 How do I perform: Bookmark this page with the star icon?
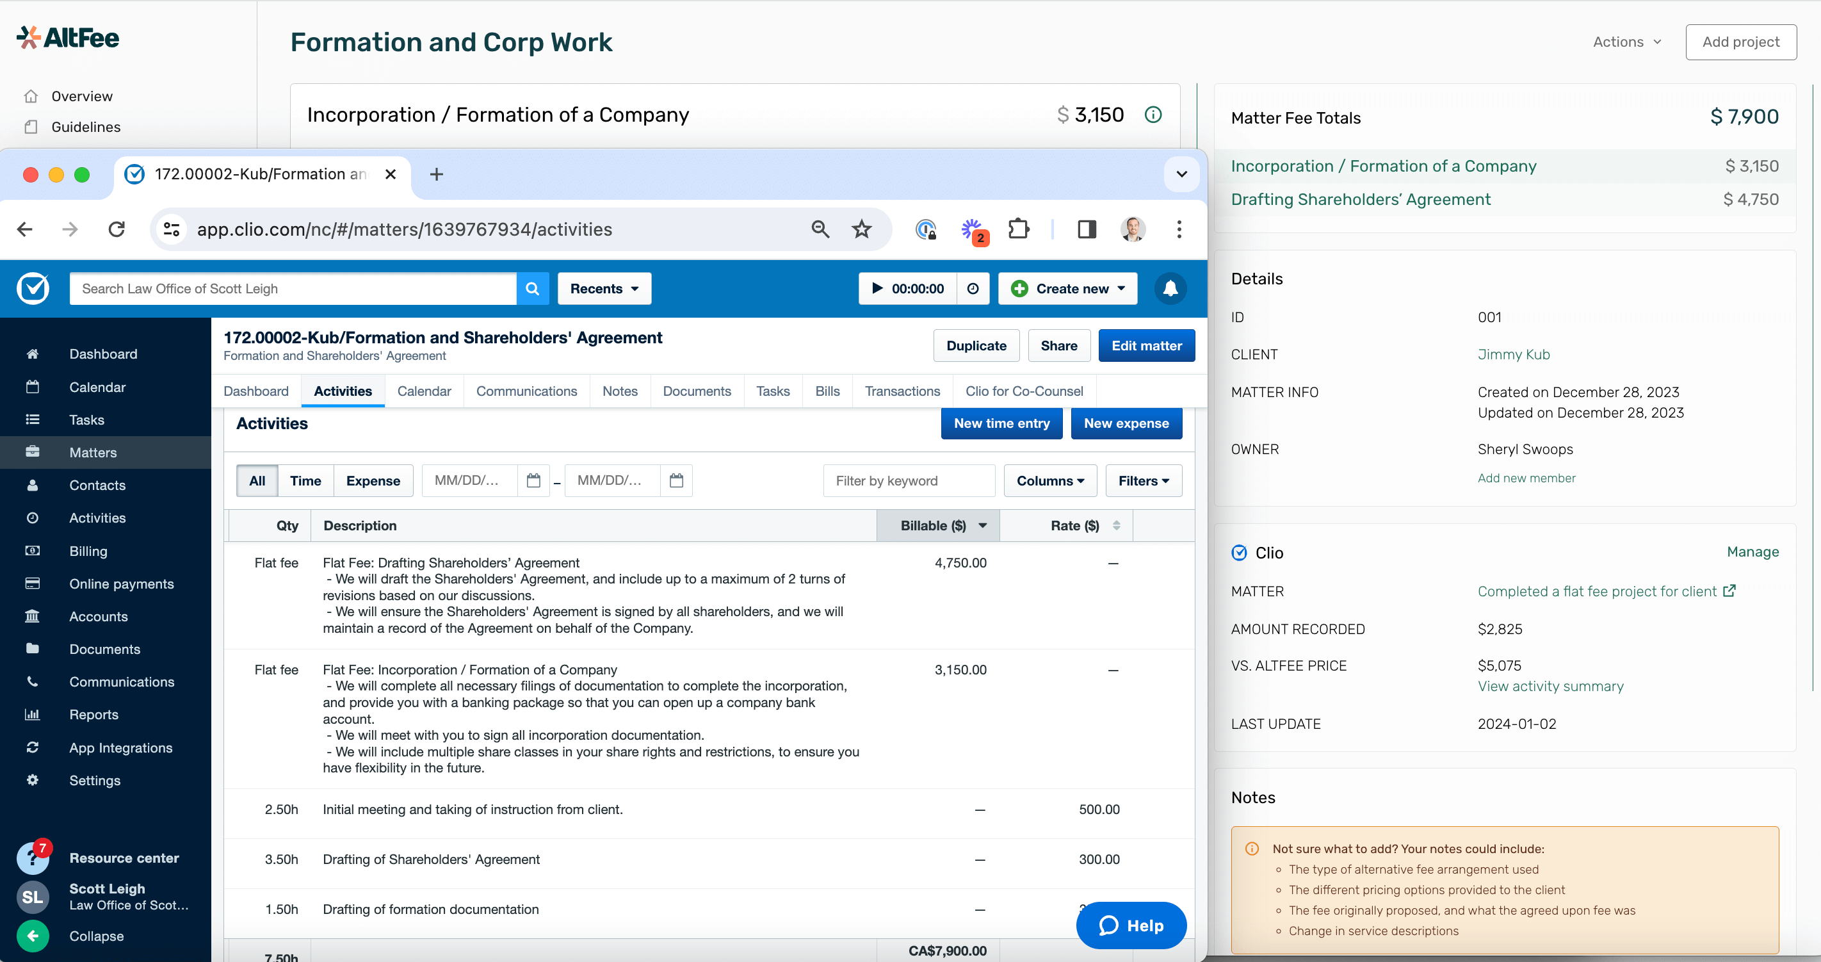(x=862, y=229)
